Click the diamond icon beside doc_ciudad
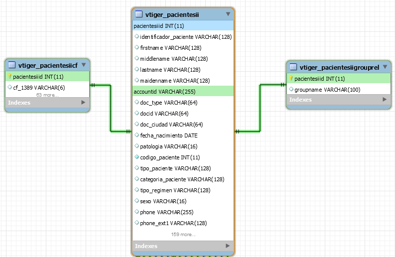The image size is (395, 257). (x=137, y=124)
